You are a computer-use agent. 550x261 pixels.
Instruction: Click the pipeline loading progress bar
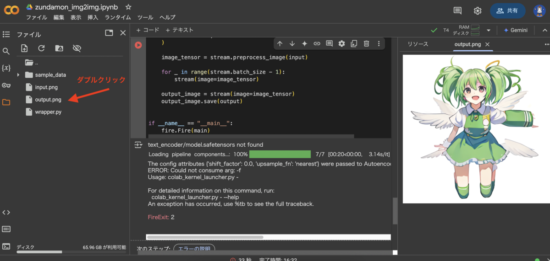280,154
